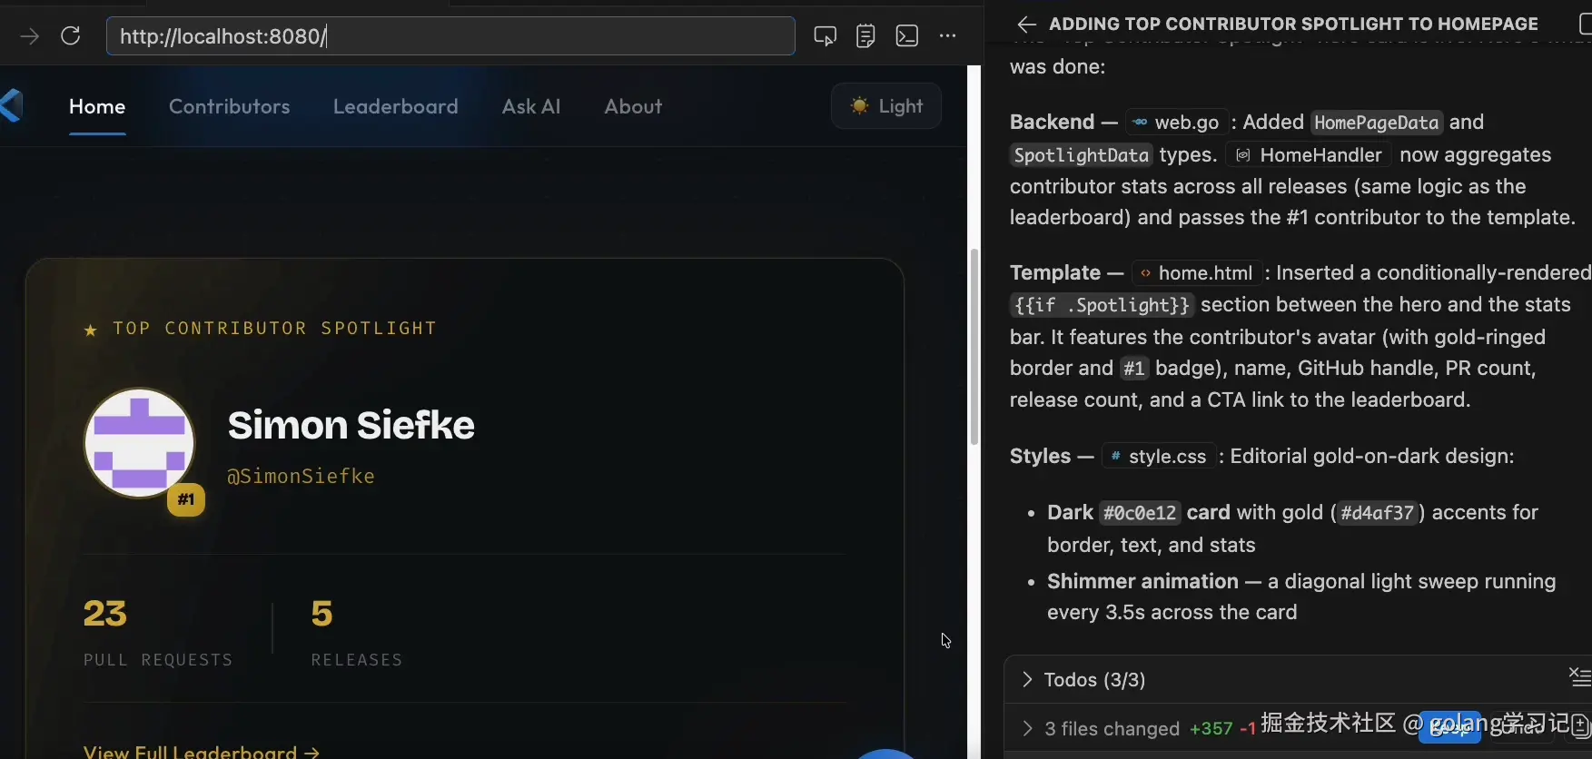
Task: Reload the localhost page
Action: (x=71, y=36)
